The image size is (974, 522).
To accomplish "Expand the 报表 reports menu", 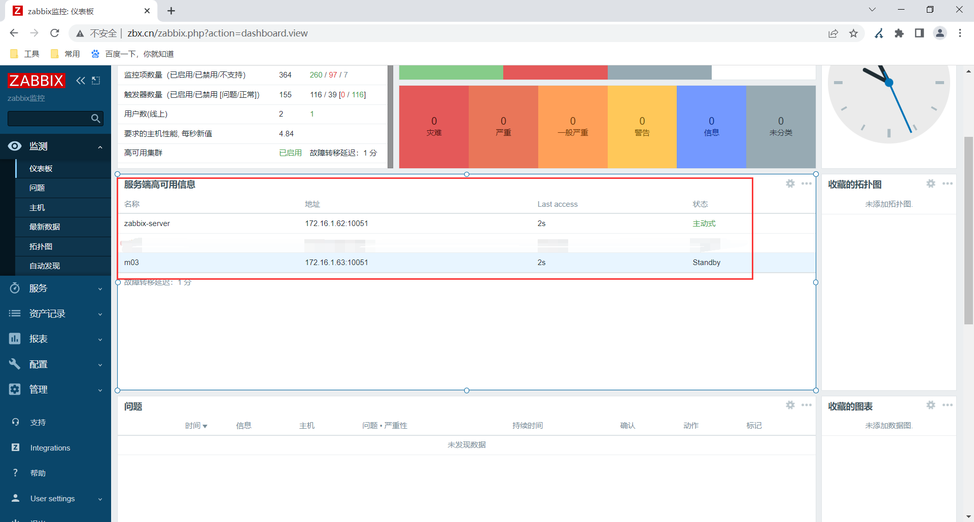I will tap(56, 339).
